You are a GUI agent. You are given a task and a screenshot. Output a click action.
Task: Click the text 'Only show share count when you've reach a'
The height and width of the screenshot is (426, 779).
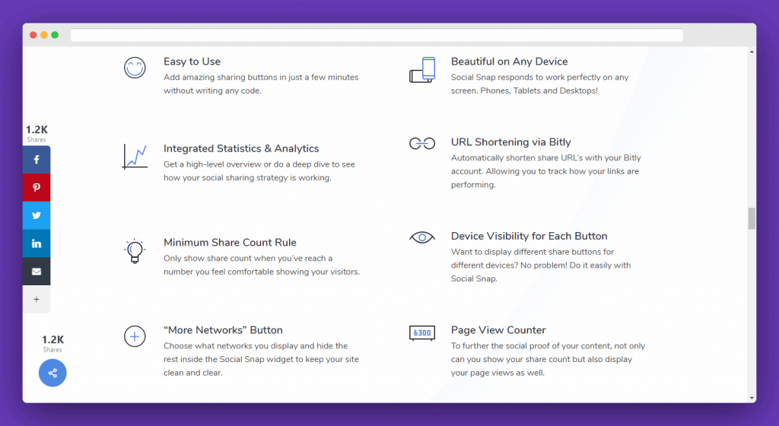pyautogui.click(x=248, y=258)
